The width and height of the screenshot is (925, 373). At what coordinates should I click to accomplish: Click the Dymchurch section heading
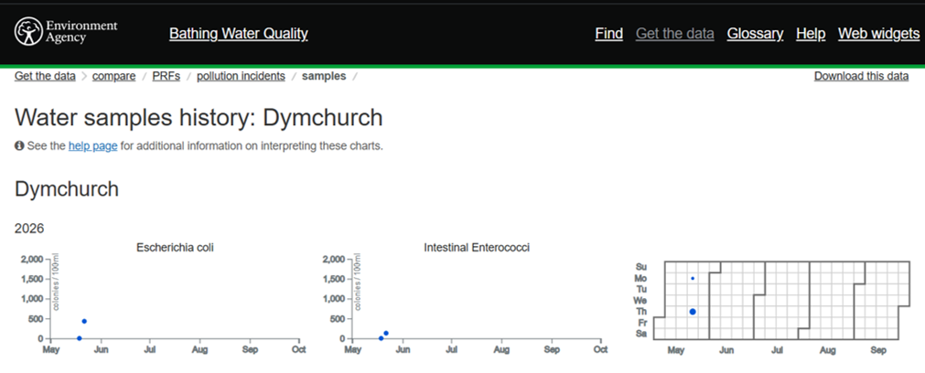click(x=67, y=189)
